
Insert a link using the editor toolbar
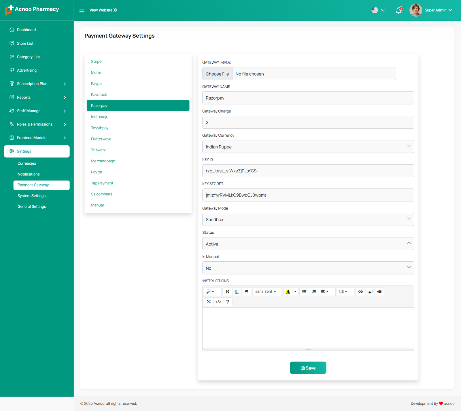click(x=360, y=292)
